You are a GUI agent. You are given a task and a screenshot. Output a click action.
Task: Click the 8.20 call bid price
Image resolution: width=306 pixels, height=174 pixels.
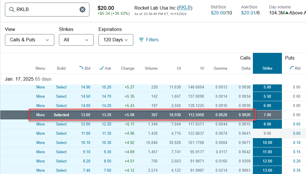87,161
